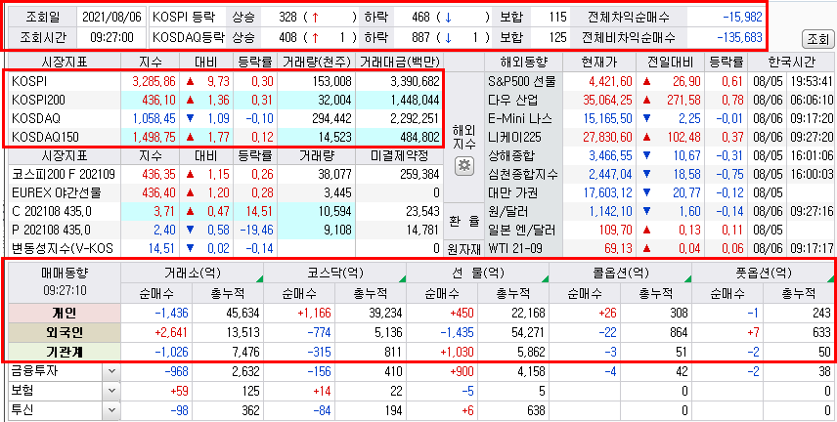Click the E-Mini 나스 row label
Image resolution: width=837 pixels, height=422 pixels.
tap(521, 118)
